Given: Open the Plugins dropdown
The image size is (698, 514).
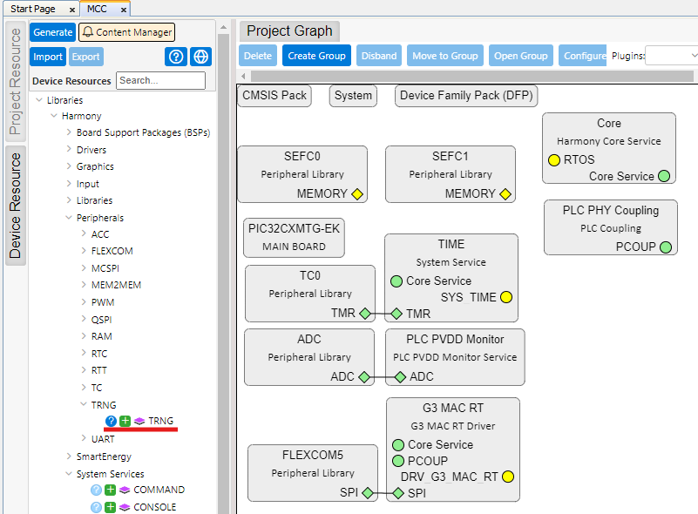Looking at the screenshot, I should 673,56.
